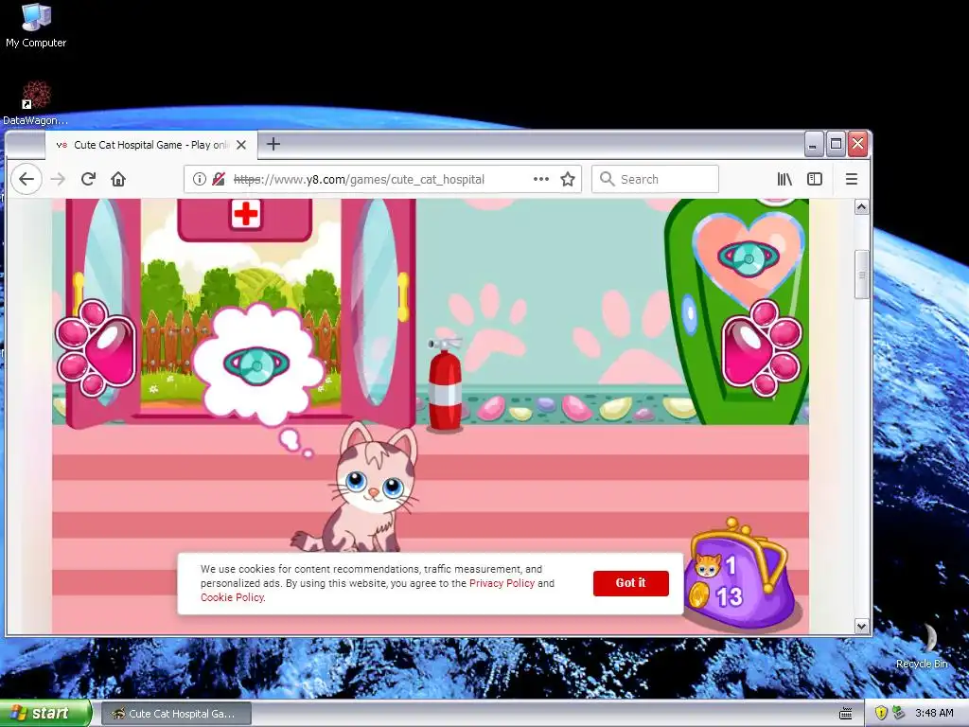Select the Cute Cat Hospital Game tab
Viewport: 969px width, 727px height.
tap(150, 145)
